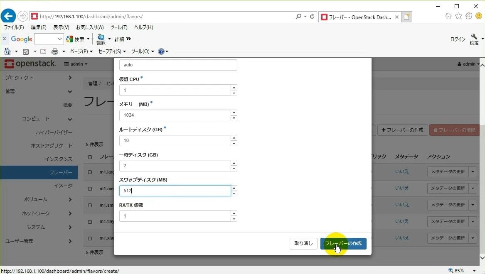485x274 pixels.
Task: Click the RSS feeds icon
Action: pyautogui.click(x=26, y=51)
